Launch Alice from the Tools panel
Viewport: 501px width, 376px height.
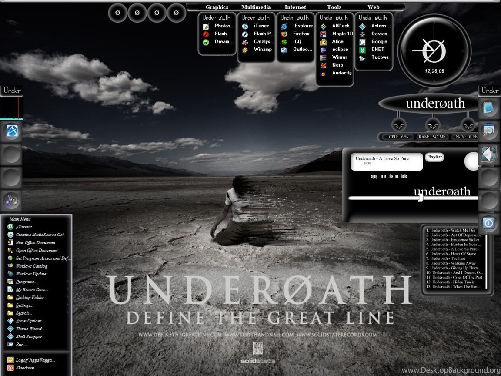(332, 42)
